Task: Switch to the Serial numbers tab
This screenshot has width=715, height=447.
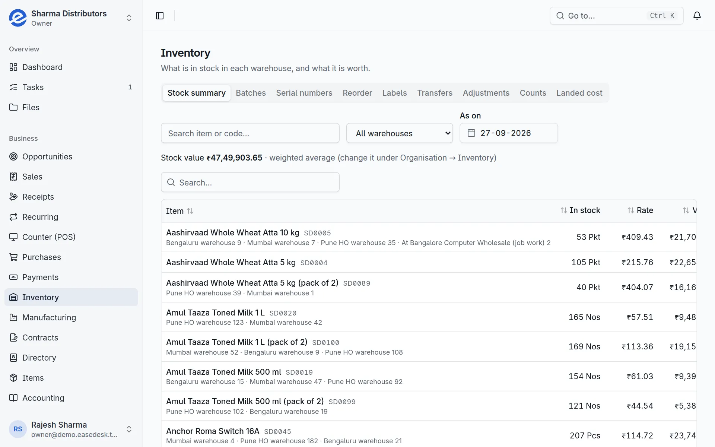Action: [x=304, y=93]
